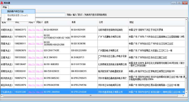Viewport: 189px width, 102px height.
Task: Click mobile number 18925228576
Action: tap(21, 85)
